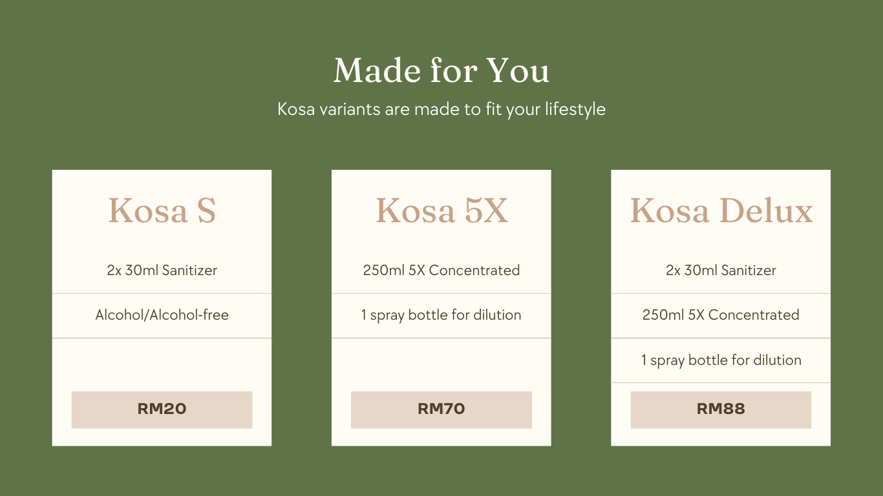Click Alcohol/Alcohol-free row in Kosa S
This screenshot has height=496, width=883.
pyautogui.click(x=162, y=316)
